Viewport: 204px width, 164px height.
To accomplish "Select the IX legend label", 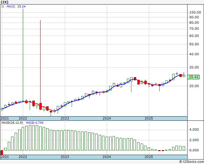I will coord(3,6).
